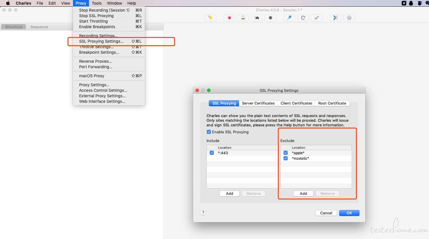
Task: Open Tools via wrench and screwdriver icon
Action: (x=336, y=18)
